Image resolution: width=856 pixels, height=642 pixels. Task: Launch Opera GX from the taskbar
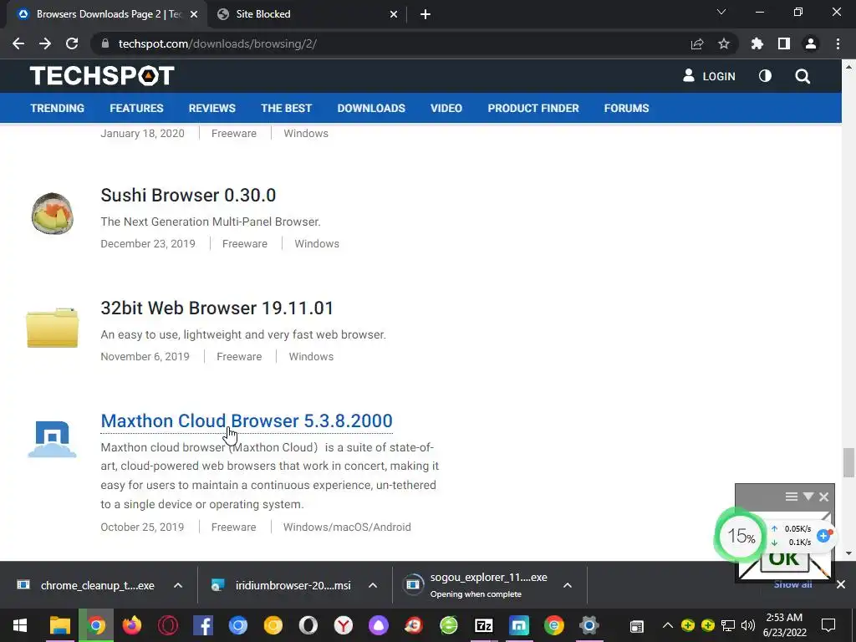click(x=167, y=625)
